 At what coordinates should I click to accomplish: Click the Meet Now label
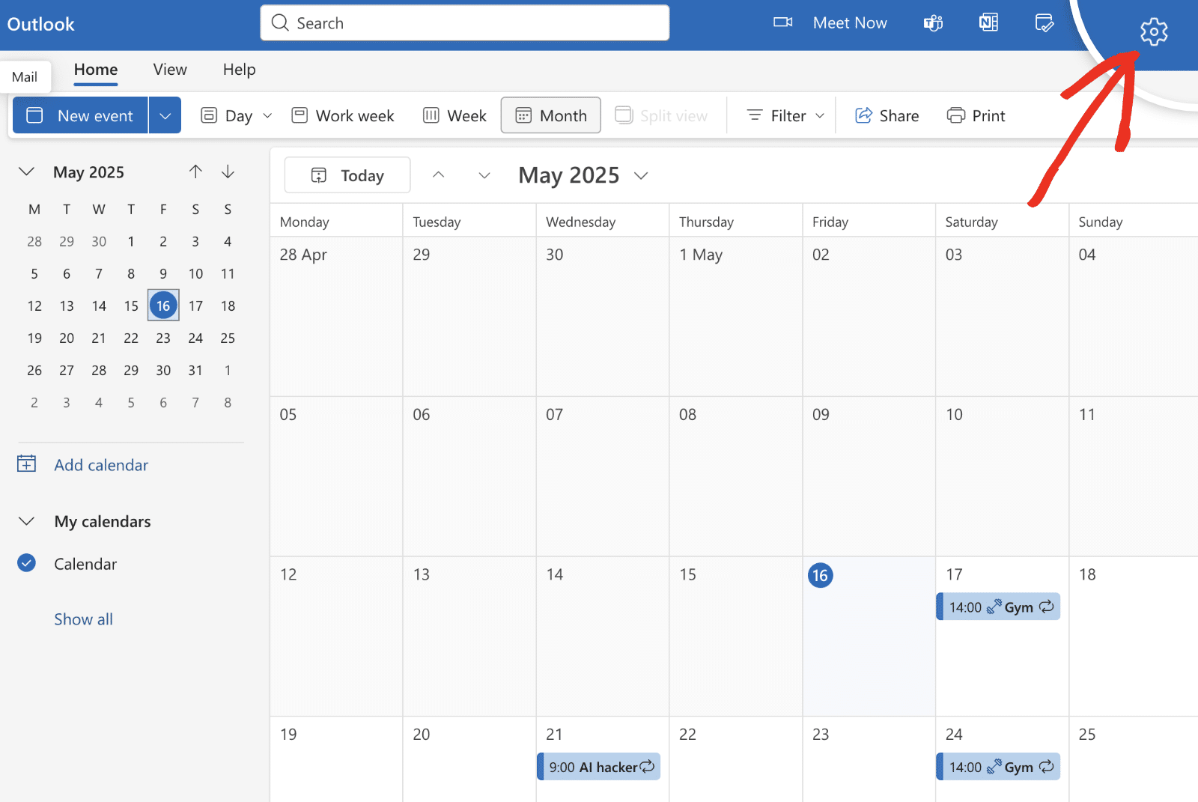tap(850, 23)
